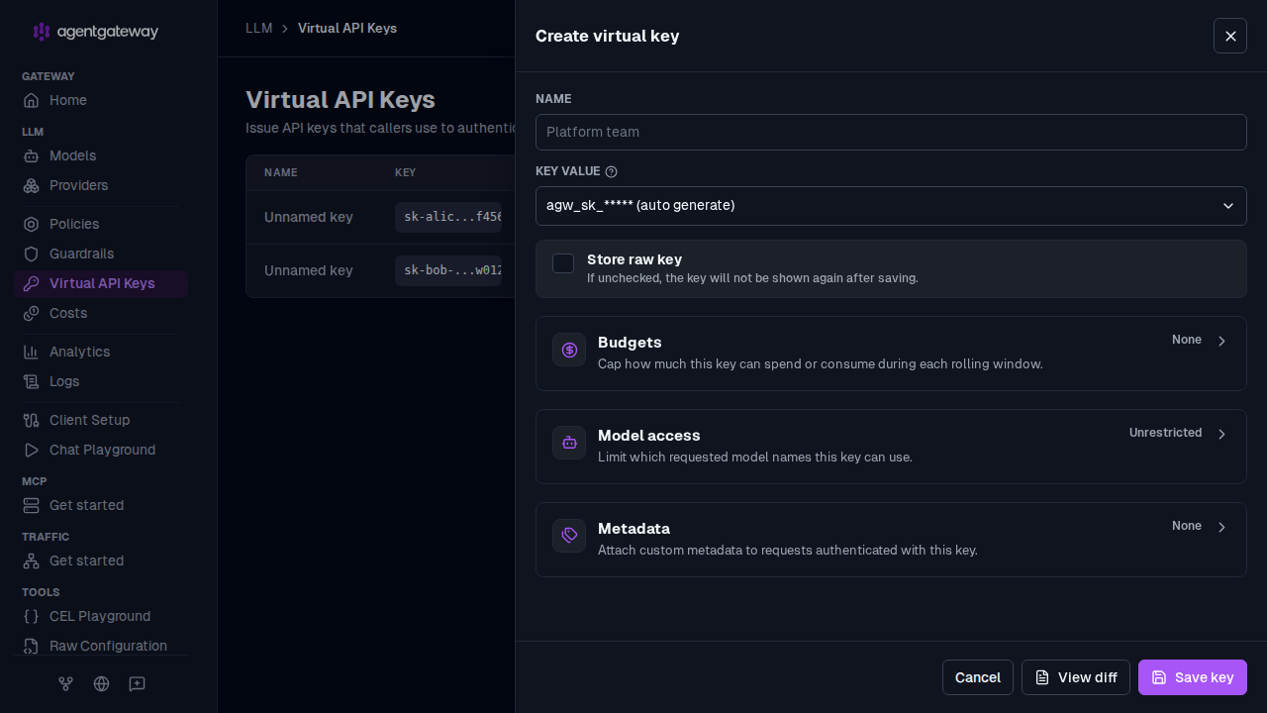
Task: Click the Costs coins icon
Action: [31, 313]
